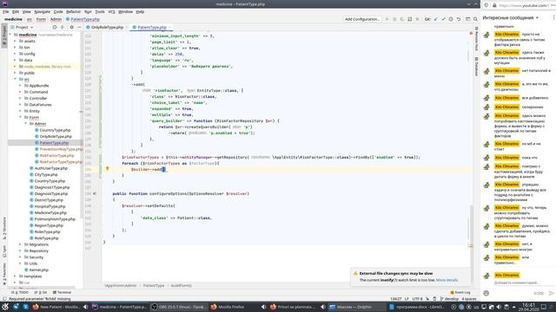Open RolesType.php in the project tree
Screen dimensions: 556x312
48,231
